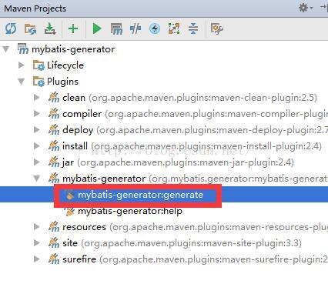This screenshot has width=328, height=284.
Task: Collapse the mybatis-generator plugin node
Action: pos(37,179)
